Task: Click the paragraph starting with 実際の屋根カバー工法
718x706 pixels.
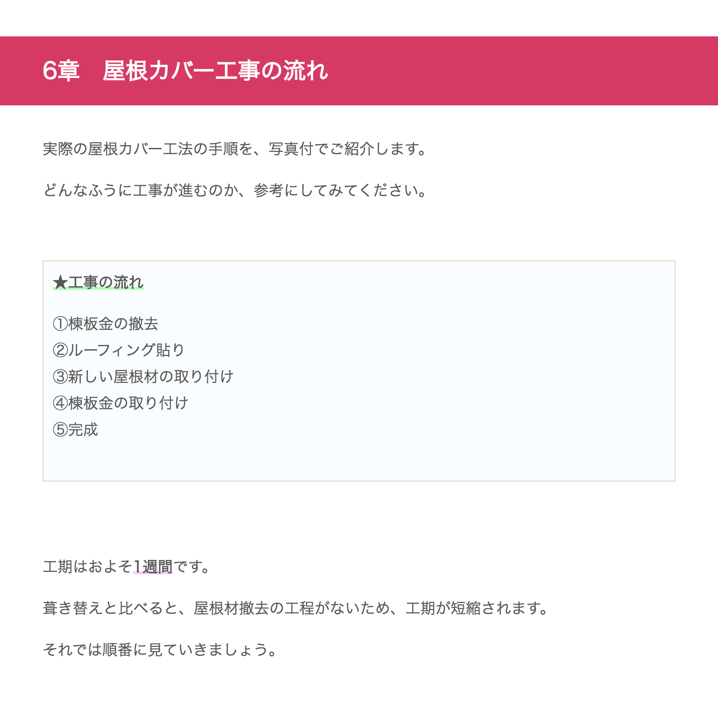Action: [235, 149]
